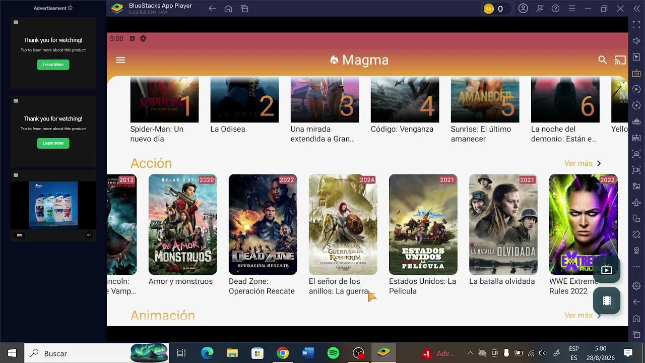Select Código: Venganza ranked number 4

pos(405,100)
